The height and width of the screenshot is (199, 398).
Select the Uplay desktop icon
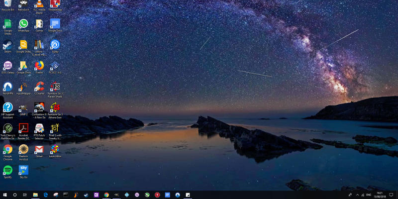[55, 46]
